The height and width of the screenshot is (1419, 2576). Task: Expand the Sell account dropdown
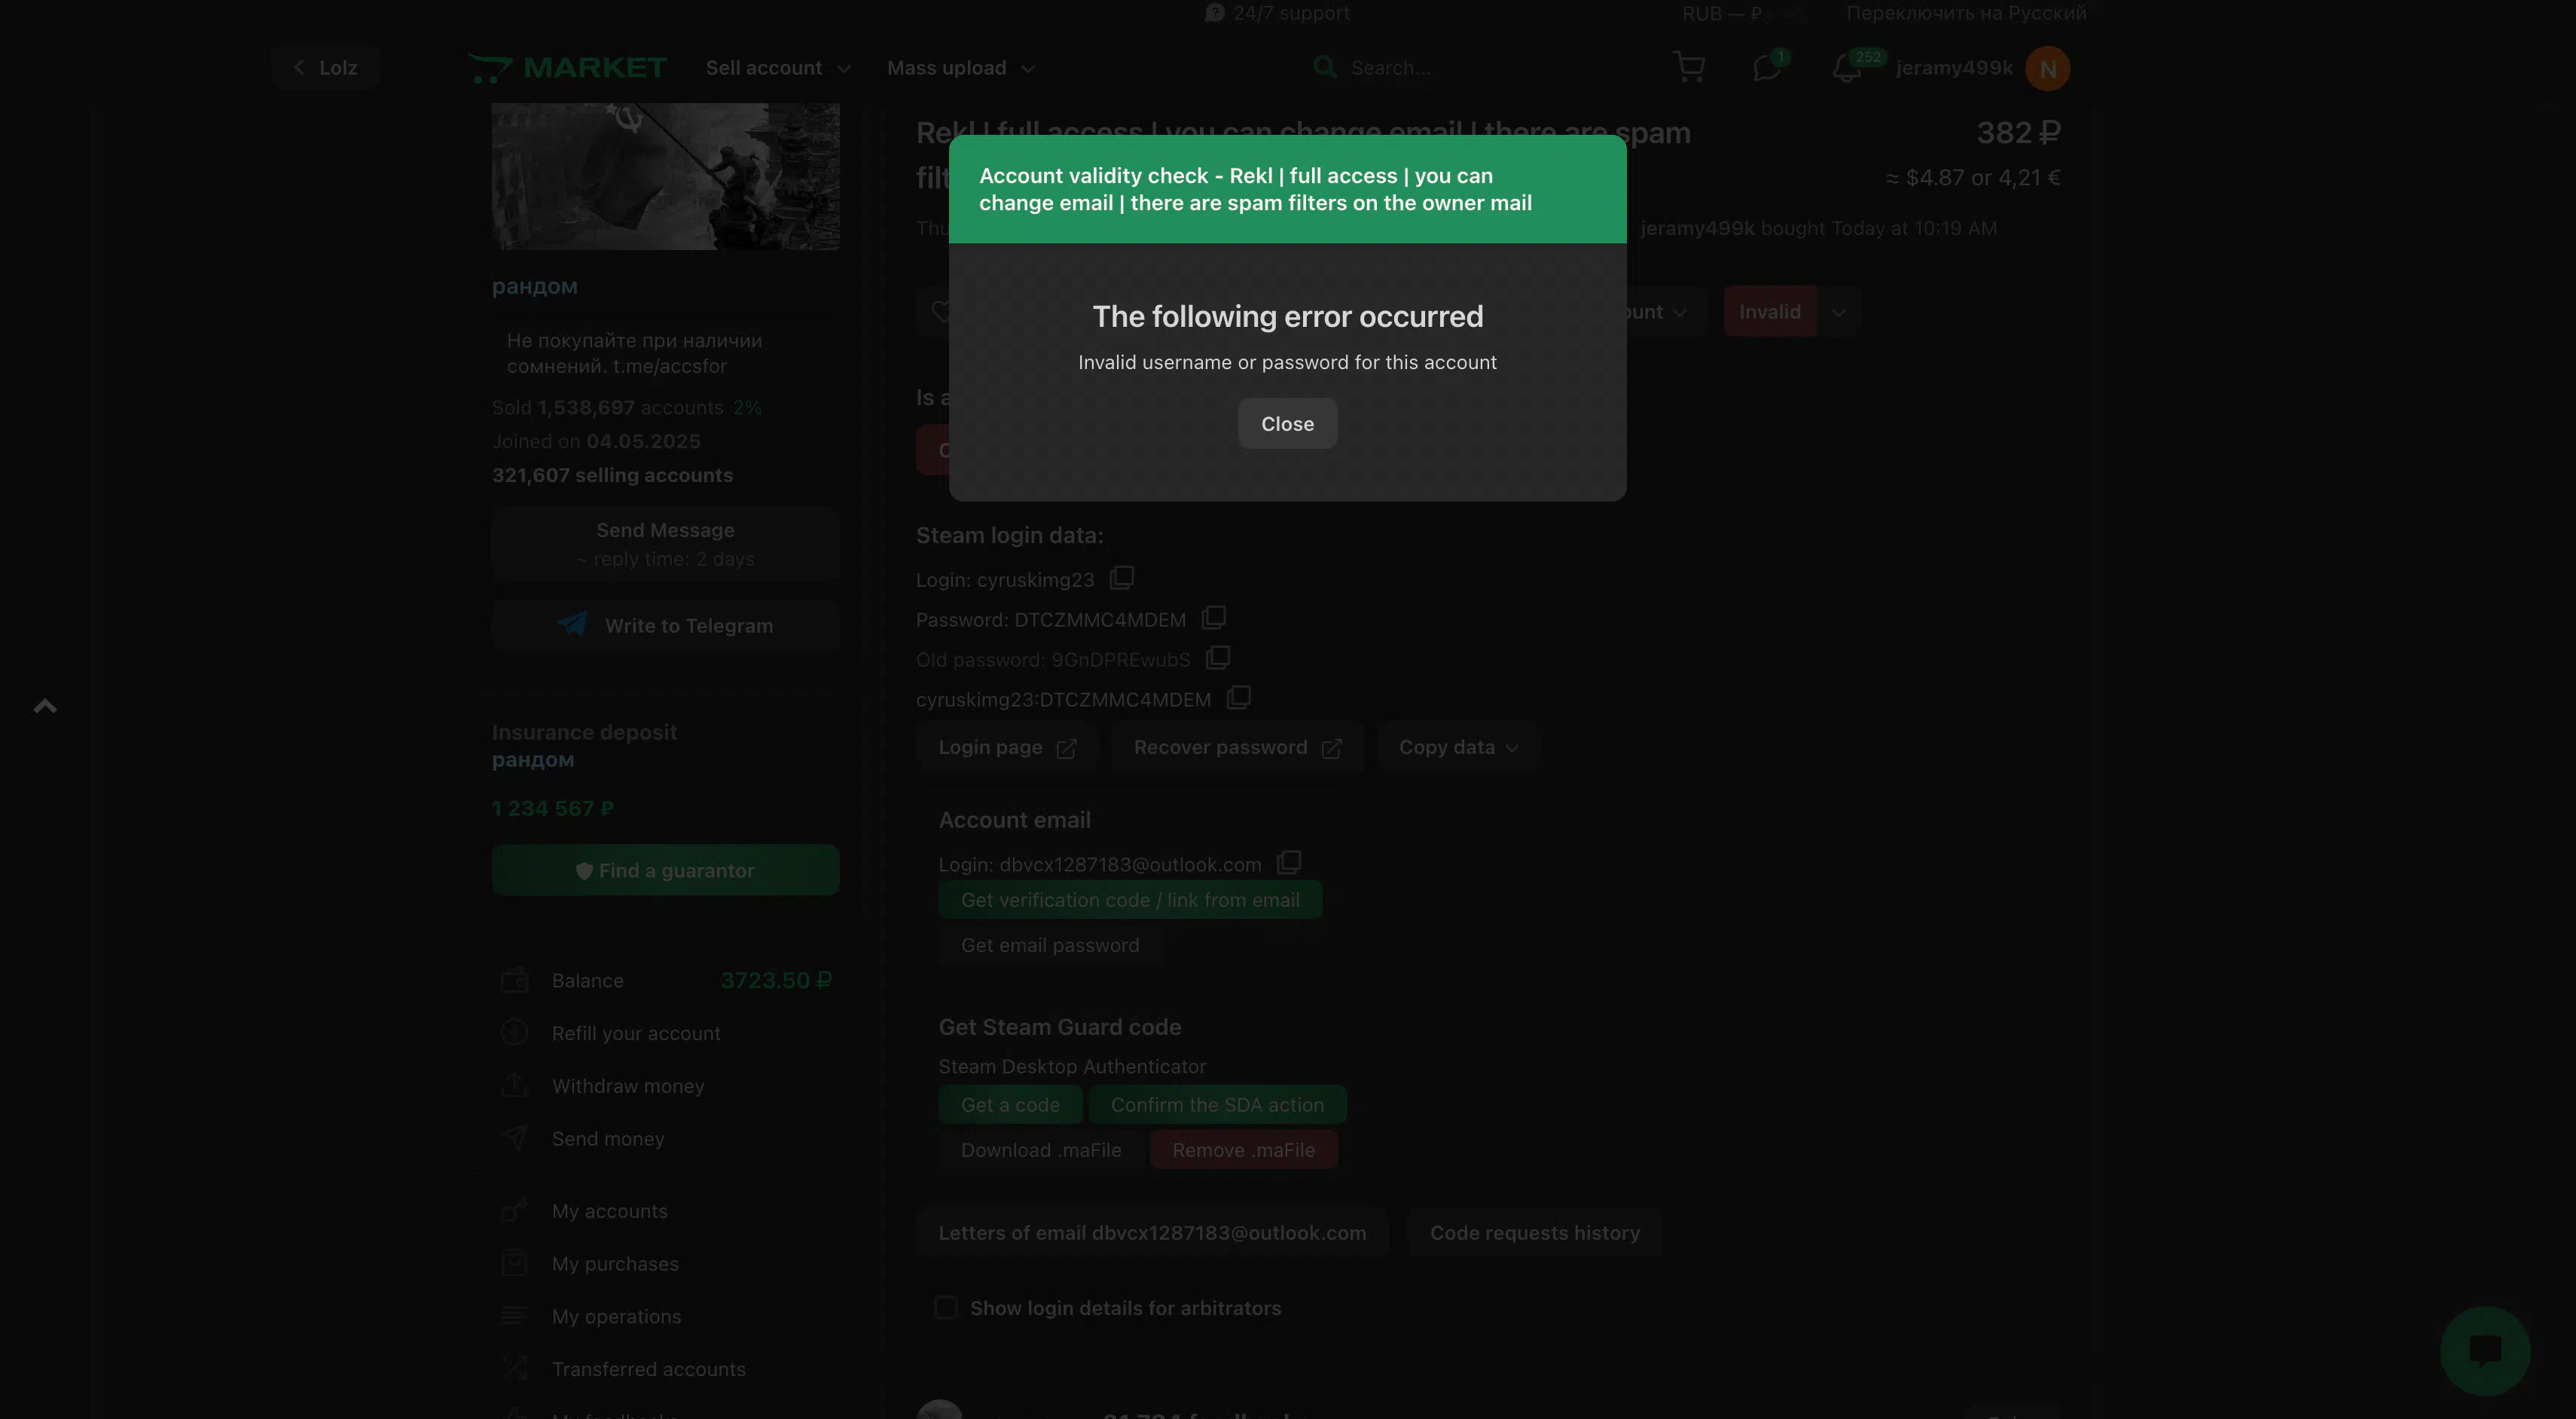tap(778, 67)
